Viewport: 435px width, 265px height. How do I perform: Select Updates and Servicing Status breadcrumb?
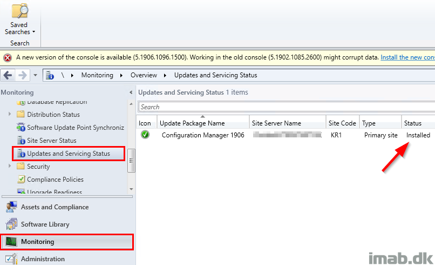point(215,75)
